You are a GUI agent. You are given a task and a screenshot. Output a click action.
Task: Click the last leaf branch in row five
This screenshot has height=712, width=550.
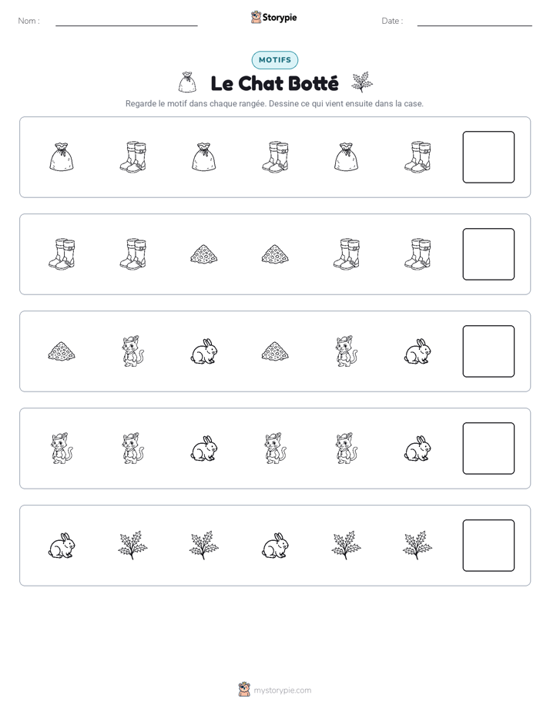pyautogui.click(x=418, y=546)
